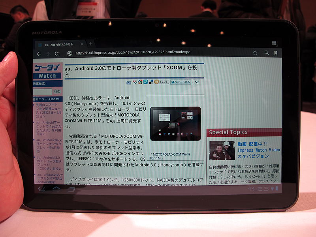Click the mixi チェック button
The height and width of the screenshot is (237, 316).
[x=162, y=82]
